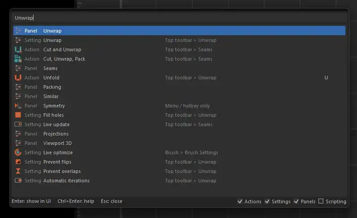Viewport: 357px width, 218px height.
Task: Click the search field containing Unwrap
Action: tap(179, 18)
